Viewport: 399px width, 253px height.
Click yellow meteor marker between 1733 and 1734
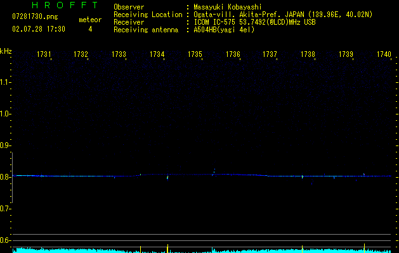[140, 249]
